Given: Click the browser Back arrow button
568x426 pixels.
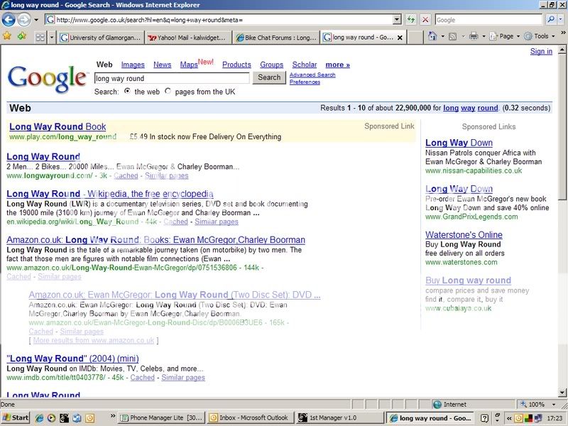Looking at the screenshot, I should pyautogui.click(x=10, y=20).
